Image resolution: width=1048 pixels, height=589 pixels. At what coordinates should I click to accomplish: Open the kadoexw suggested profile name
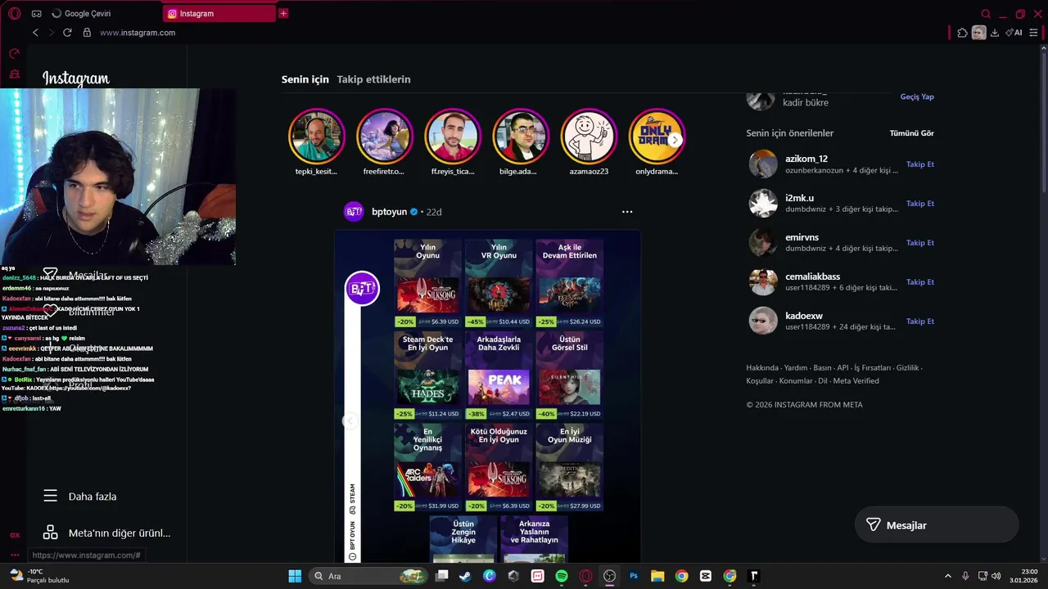click(804, 316)
